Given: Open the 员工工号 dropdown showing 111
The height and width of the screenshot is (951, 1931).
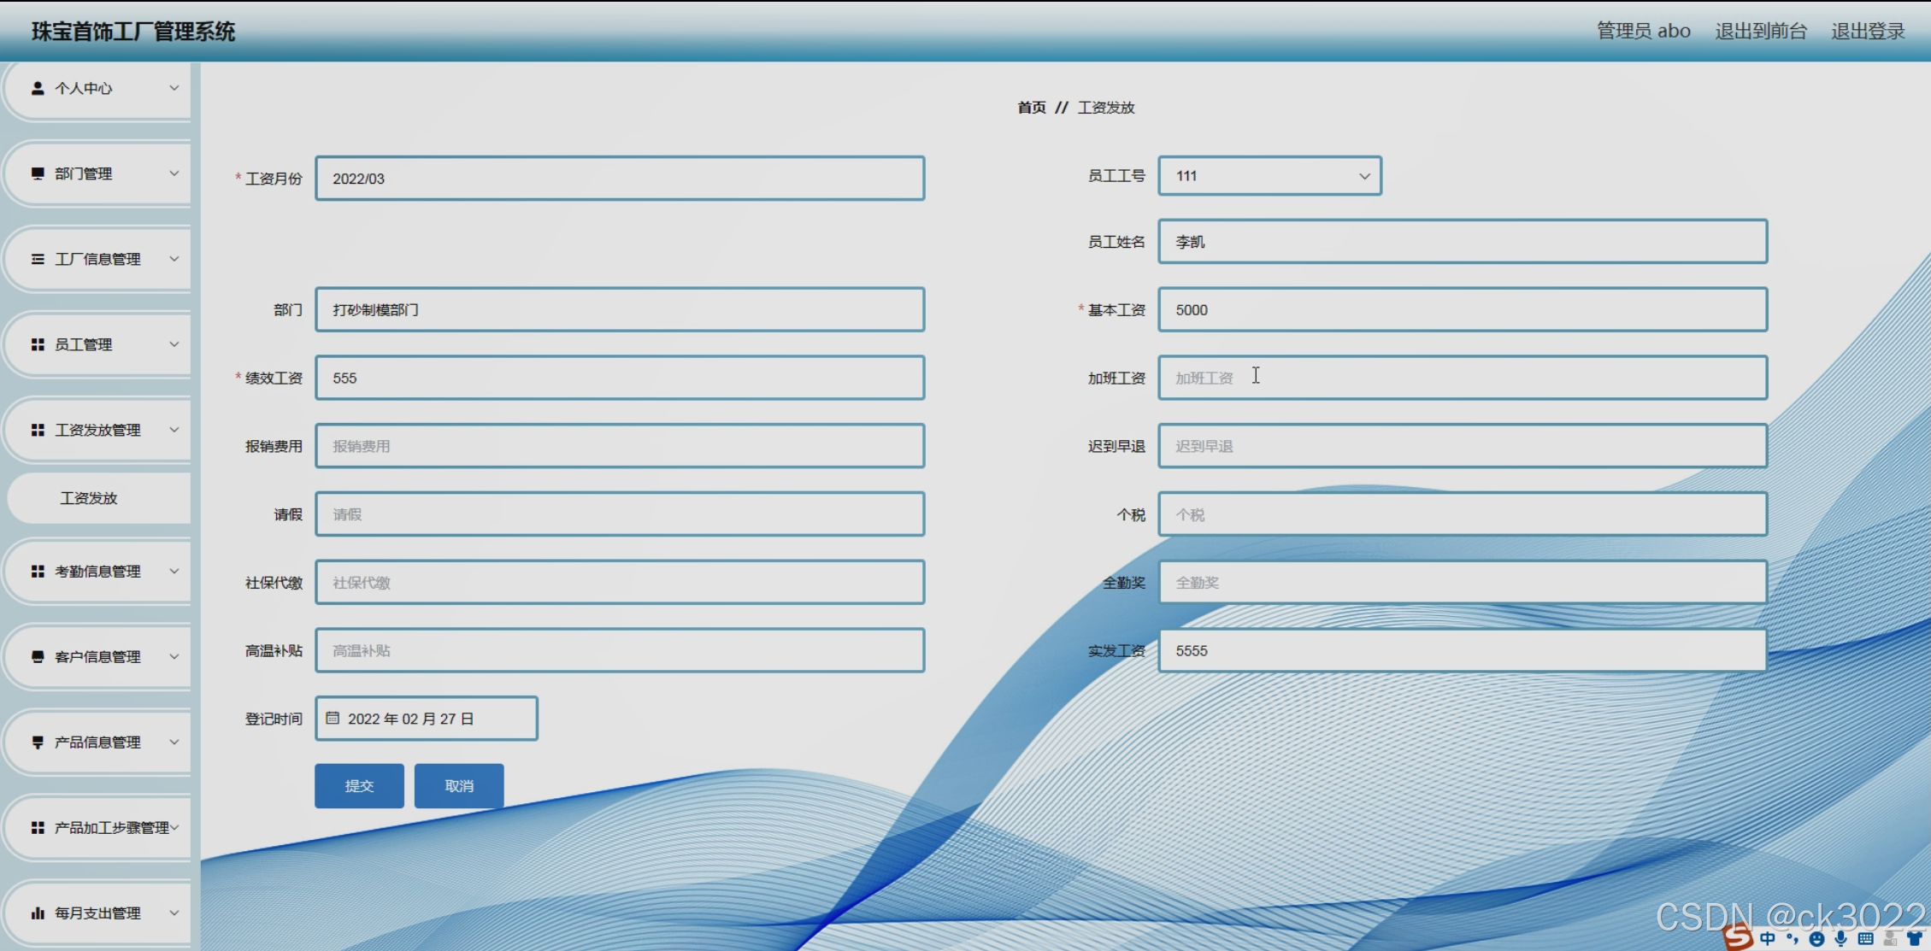Looking at the screenshot, I should 1269,176.
